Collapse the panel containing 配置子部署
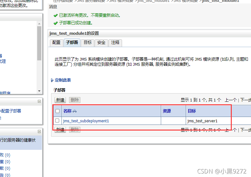 [x=39, y=101]
